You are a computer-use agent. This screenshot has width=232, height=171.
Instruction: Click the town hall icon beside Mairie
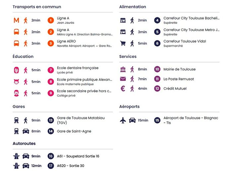pyautogui.click(x=123, y=69)
